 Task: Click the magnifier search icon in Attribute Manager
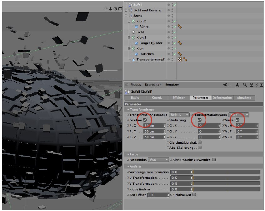coord(245,85)
